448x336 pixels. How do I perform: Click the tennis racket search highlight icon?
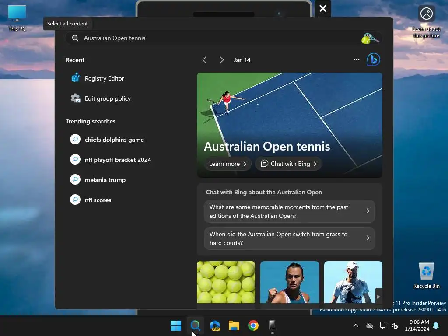[x=370, y=38]
